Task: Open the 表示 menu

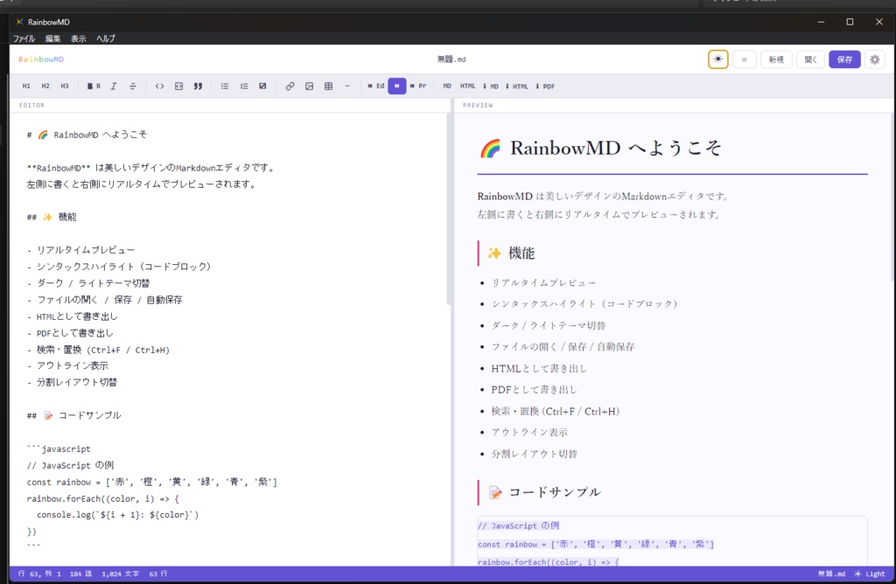Action: coord(77,38)
